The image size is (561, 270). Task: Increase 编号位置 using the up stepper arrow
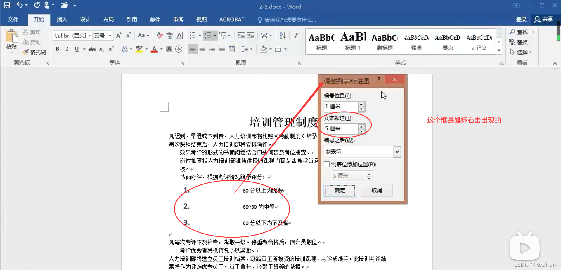coord(361,104)
